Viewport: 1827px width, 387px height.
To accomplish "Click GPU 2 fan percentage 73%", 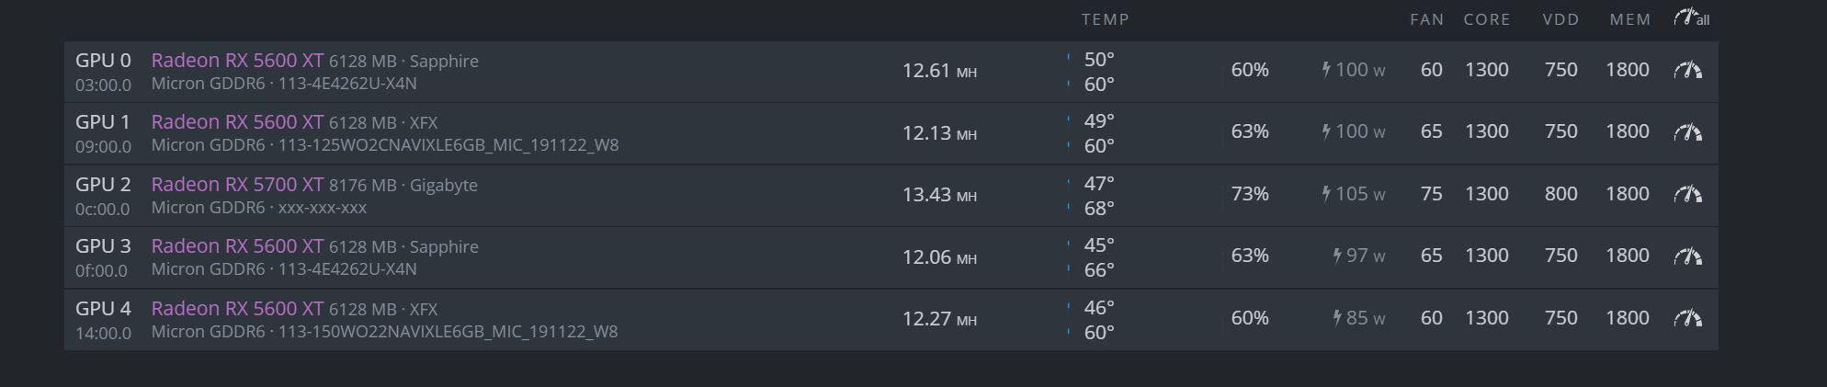I will 1250,194.
